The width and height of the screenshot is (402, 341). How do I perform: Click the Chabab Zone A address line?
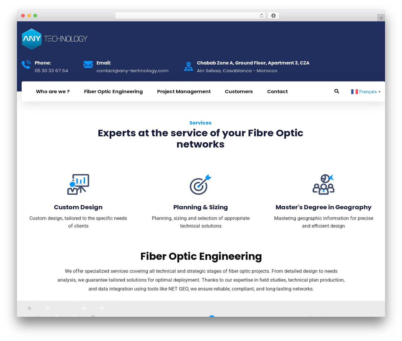click(253, 63)
